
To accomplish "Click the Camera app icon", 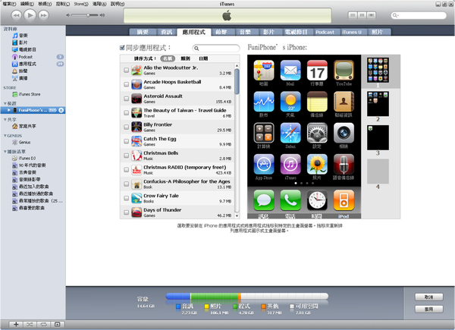I will pos(344,133).
